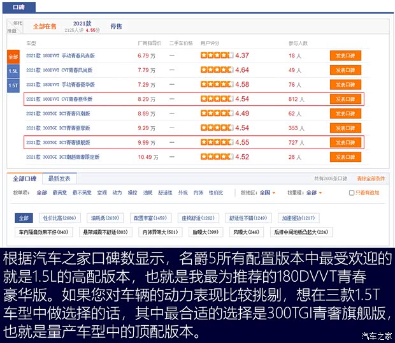The image size is (395, 343).
Task: Select the 悬架减震不舒适 tag
Action: click(x=106, y=232)
